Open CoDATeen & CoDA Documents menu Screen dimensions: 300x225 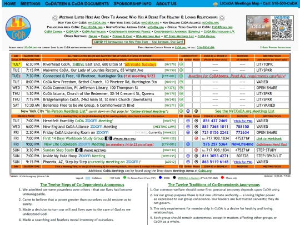point(77,4)
